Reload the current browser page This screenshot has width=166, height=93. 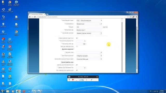click(x=35, y=17)
